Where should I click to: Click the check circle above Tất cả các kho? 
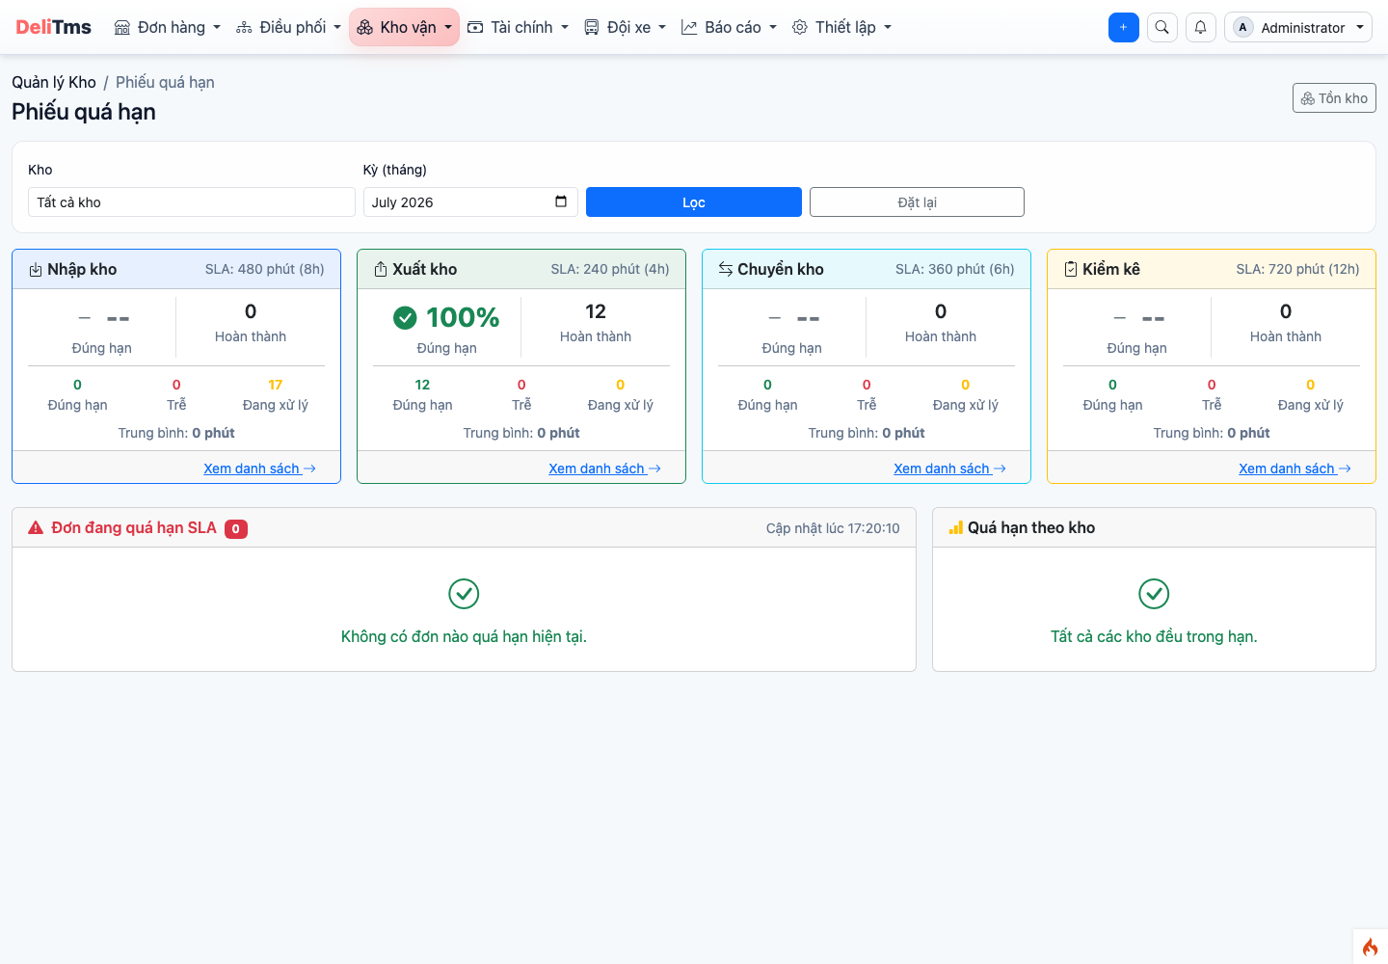point(1154,594)
